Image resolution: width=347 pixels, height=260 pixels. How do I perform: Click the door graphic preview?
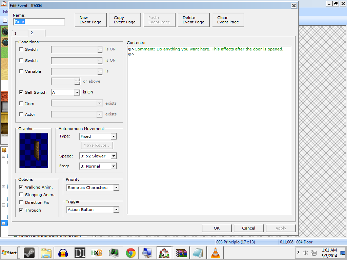coord(34,150)
